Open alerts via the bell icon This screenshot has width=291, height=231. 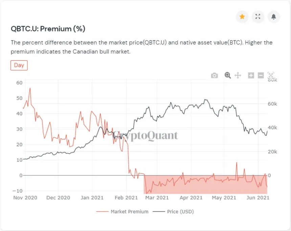click(x=273, y=17)
